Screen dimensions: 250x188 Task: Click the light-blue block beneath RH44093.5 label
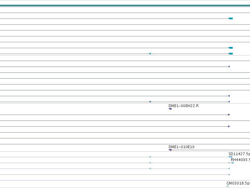232,163
